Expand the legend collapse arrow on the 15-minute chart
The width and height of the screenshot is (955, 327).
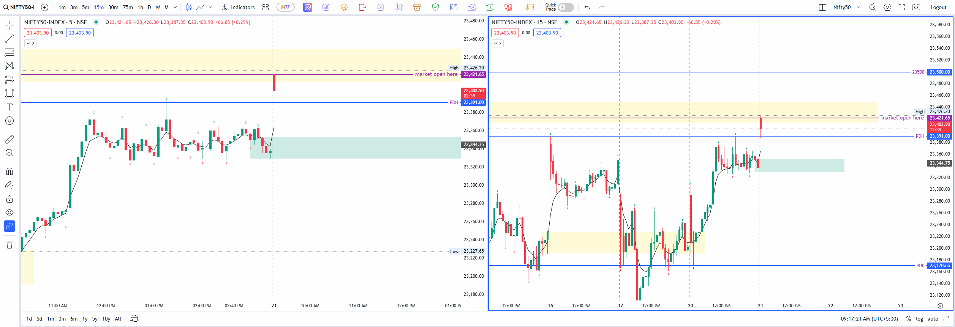pos(498,44)
